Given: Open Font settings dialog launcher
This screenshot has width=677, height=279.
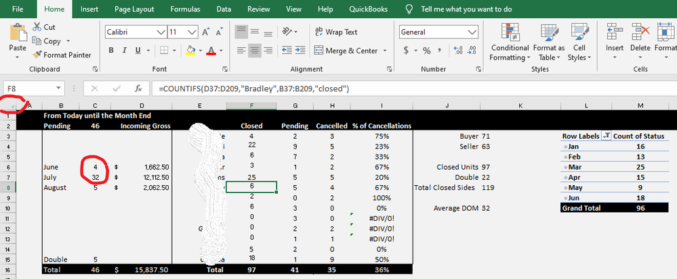Looking at the screenshot, I should coord(224,69).
